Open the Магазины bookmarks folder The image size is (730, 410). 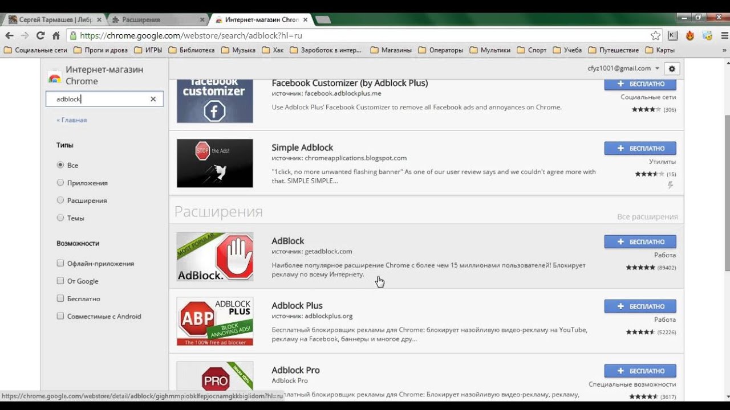click(x=391, y=50)
